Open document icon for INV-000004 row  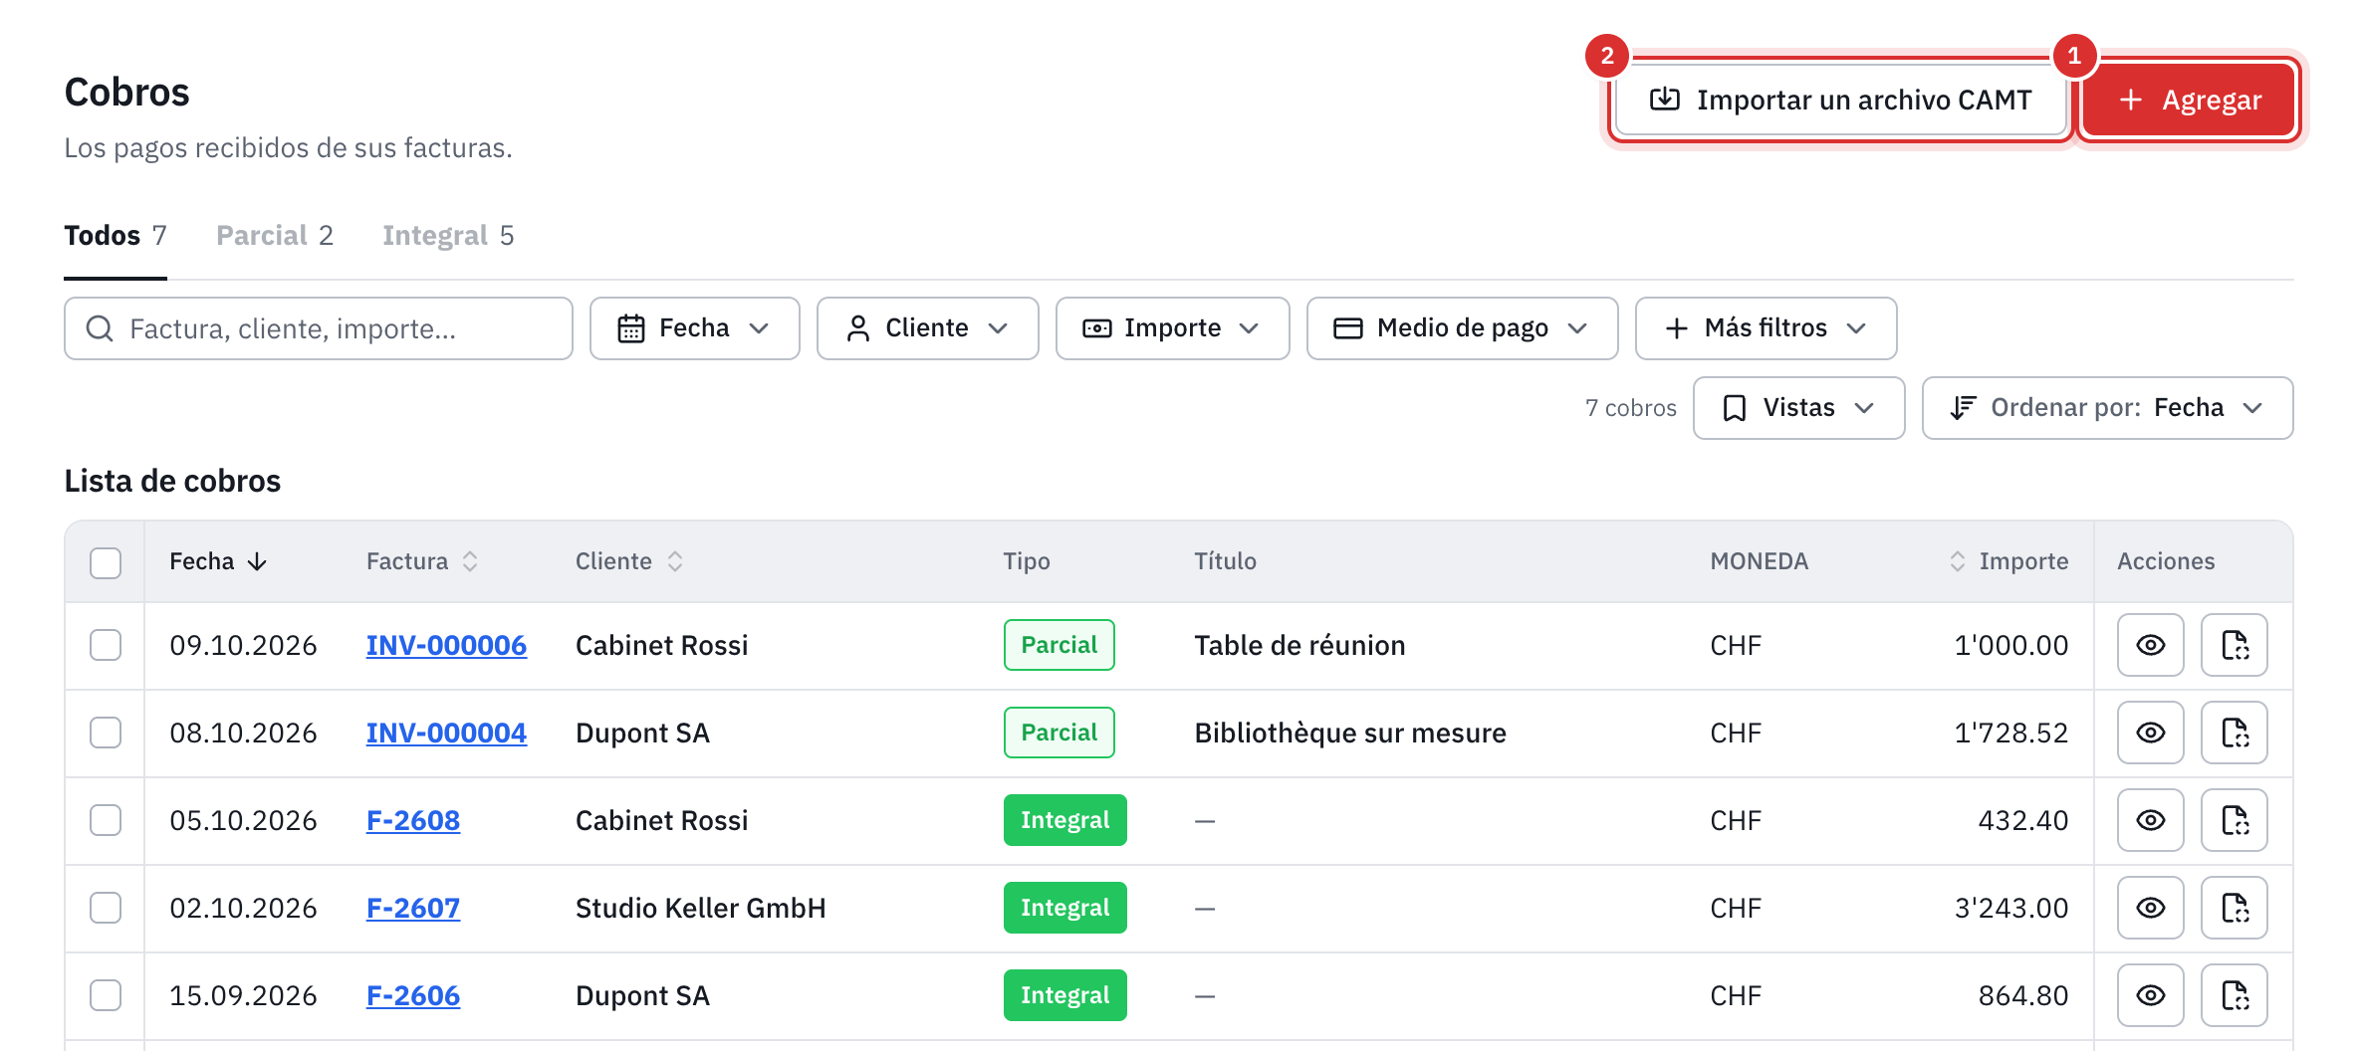(x=2234, y=733)
